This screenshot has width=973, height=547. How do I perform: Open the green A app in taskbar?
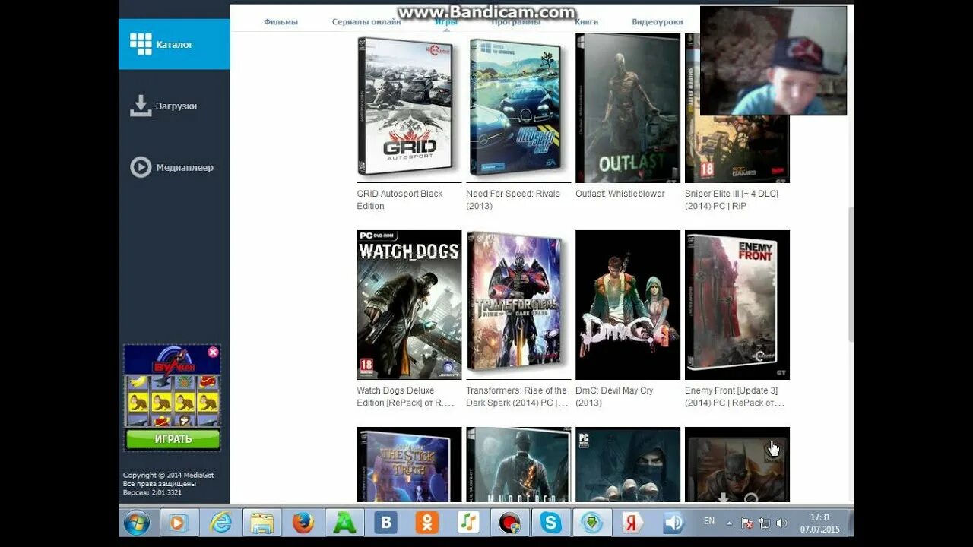click(x=344, y=523)
